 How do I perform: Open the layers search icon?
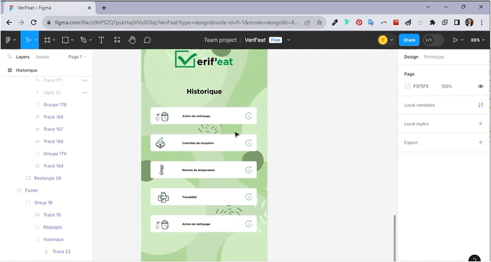10,57
